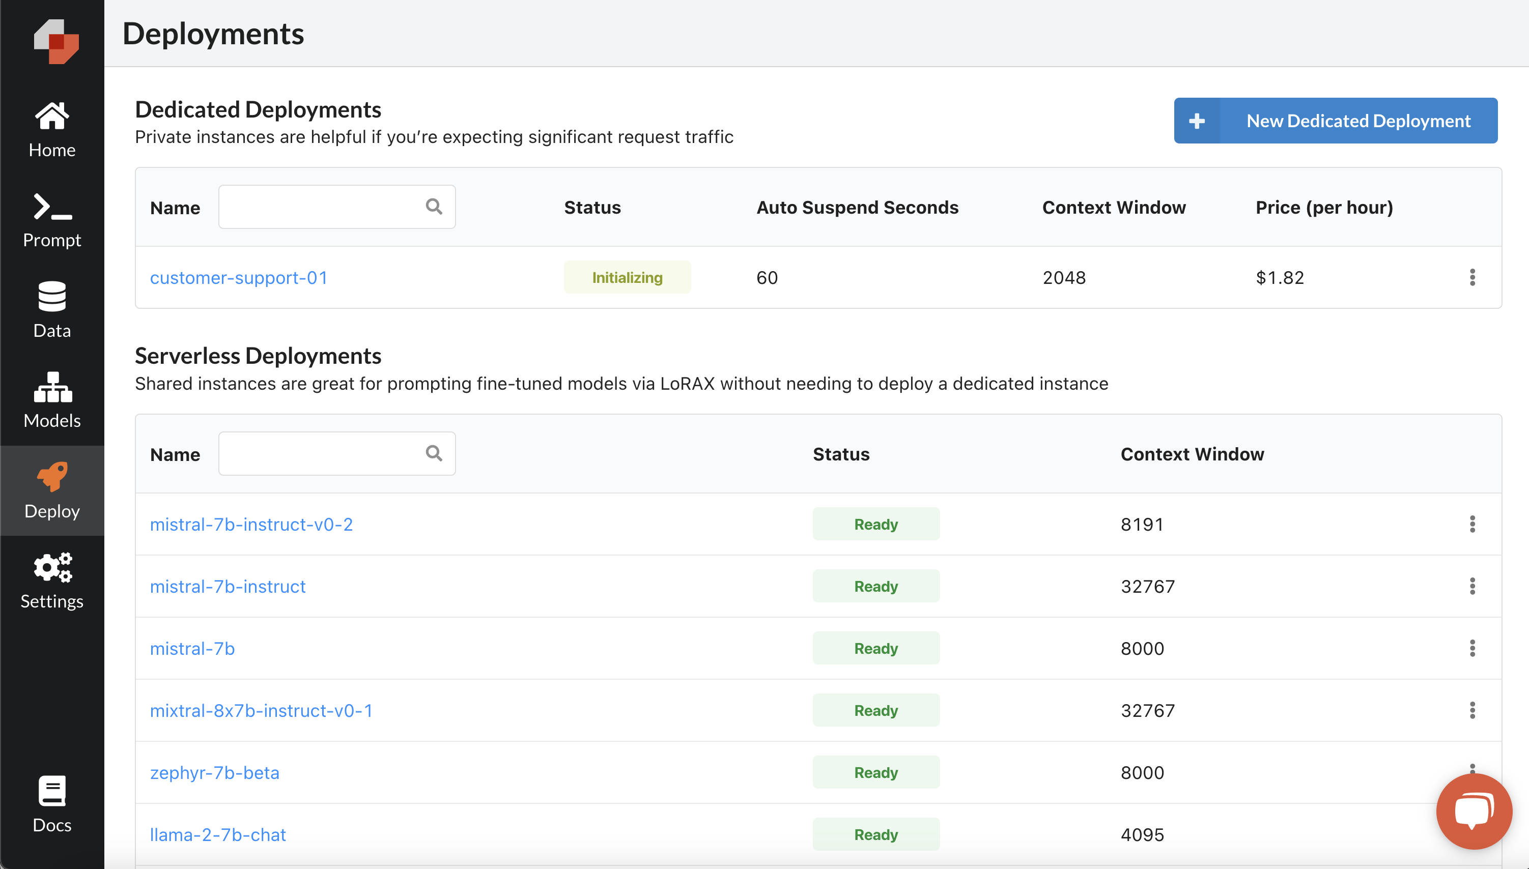The height and width of the screenshot is (869, 1529).
Task: Open the options menu for mistral-7b-instruct-v0-2
Action: pos(1471,524)
